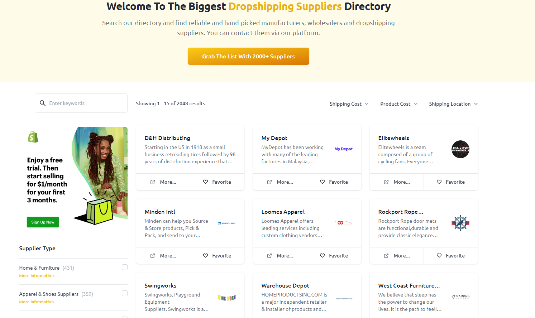Click the Loomes Apparel logo
The image size is (535, 318).
coord(344,223)
